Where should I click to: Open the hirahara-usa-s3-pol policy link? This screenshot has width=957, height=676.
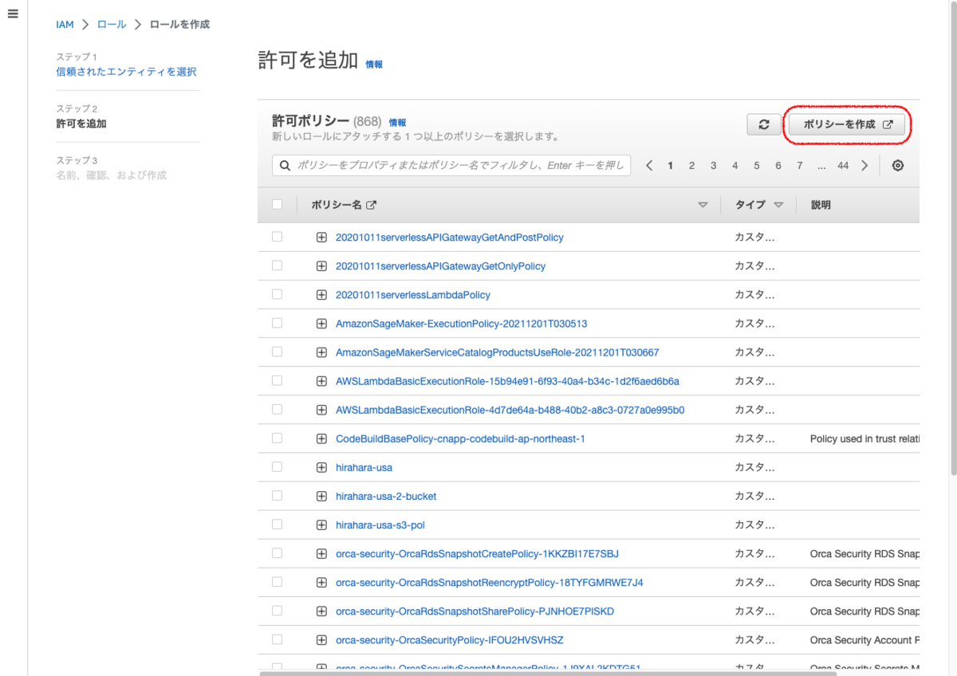[x=379, y=525]
